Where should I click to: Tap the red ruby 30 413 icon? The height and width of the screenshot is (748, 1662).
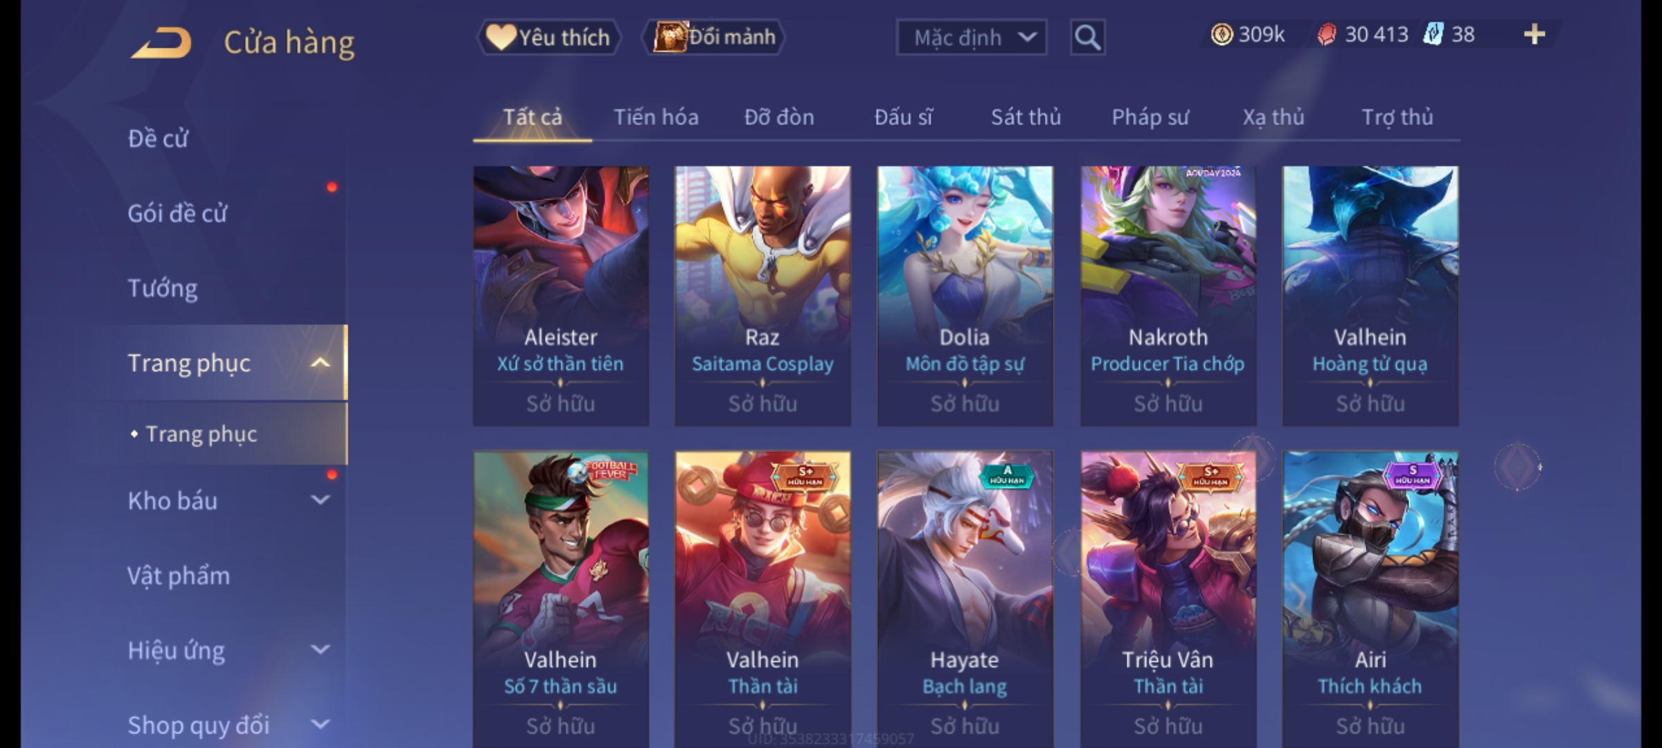(x=1327, y=34)
